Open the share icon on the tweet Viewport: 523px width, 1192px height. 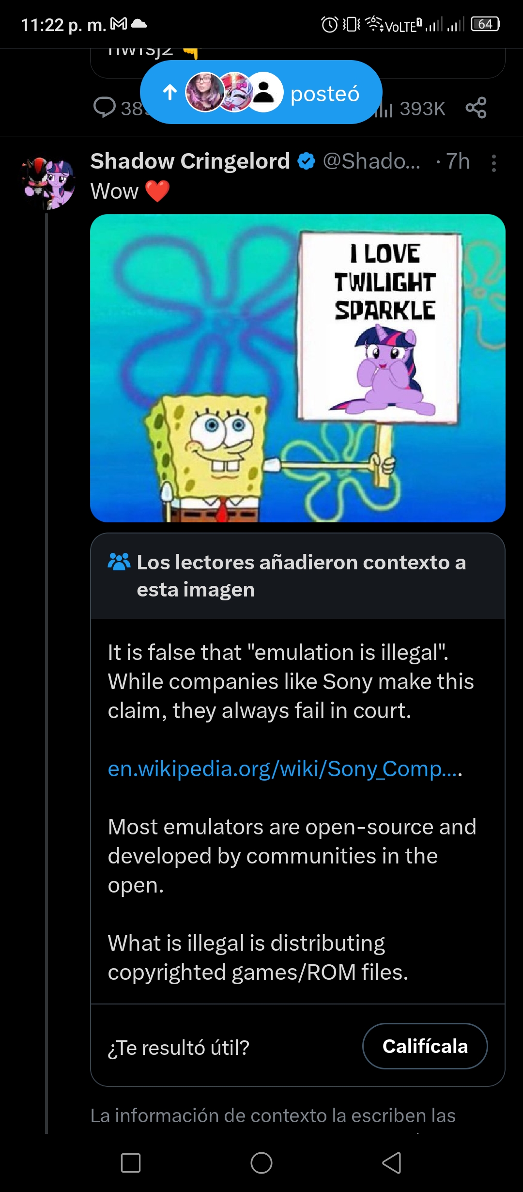[476, 108]
